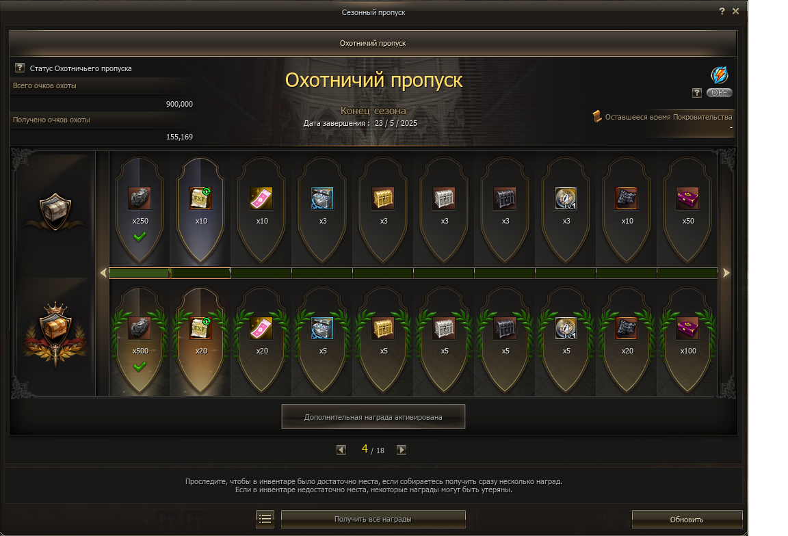Click the lightning boost icon
Viewport: 788px width, 536px height.
pos(720,75)
